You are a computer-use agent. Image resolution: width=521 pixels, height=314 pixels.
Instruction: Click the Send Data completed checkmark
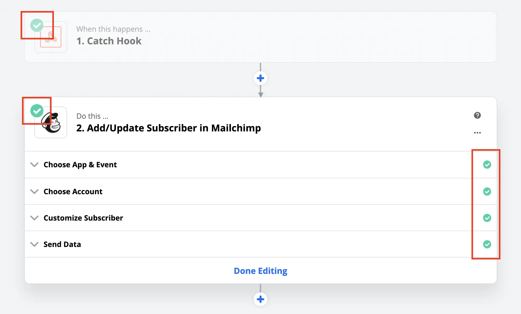[x=487, y=244]
